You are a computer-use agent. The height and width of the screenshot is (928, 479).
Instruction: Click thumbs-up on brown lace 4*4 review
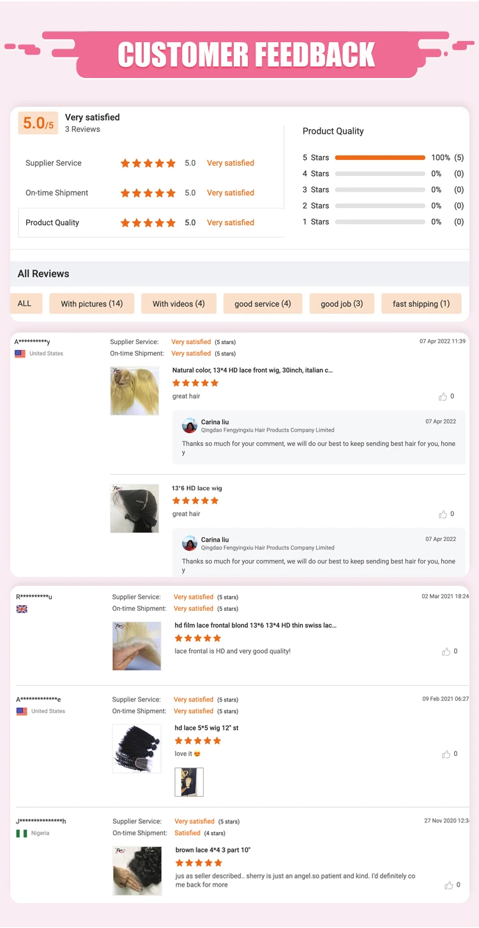coord(449,885)
